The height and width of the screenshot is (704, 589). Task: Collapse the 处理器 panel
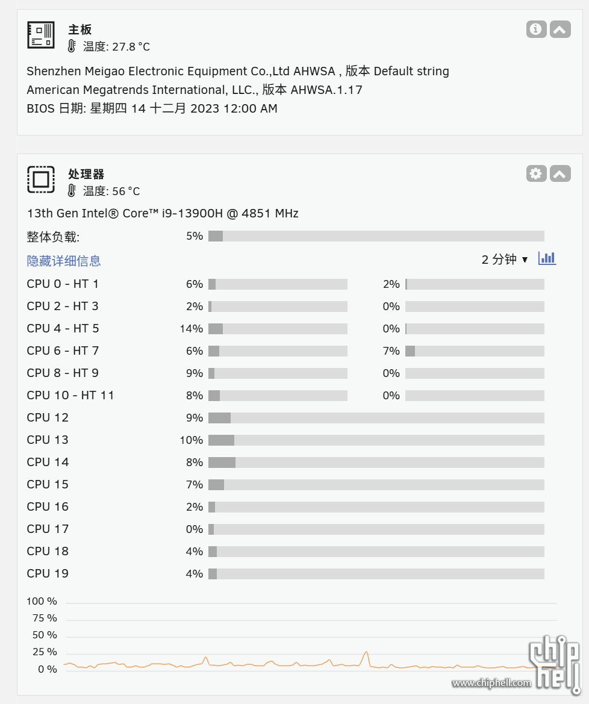560,173
